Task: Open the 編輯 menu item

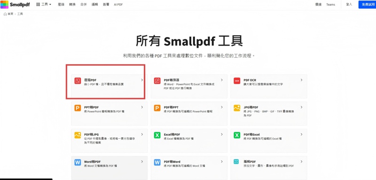Action: point(95,5)
